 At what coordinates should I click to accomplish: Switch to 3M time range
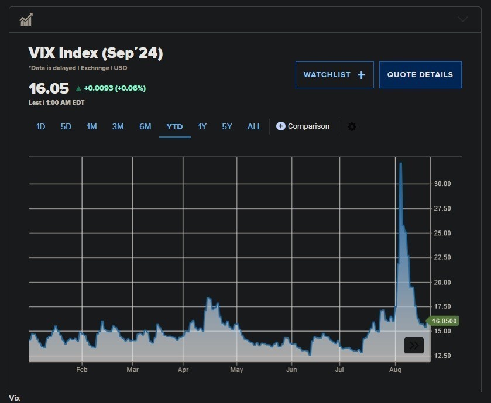pos(118,126)
